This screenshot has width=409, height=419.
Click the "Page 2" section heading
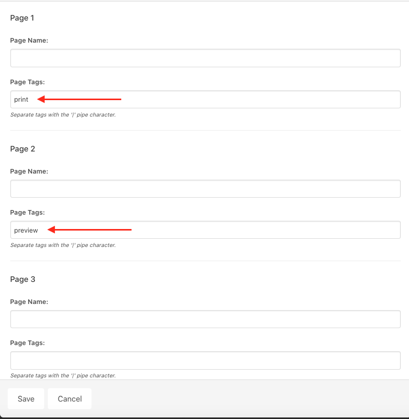tap(22, 149)
